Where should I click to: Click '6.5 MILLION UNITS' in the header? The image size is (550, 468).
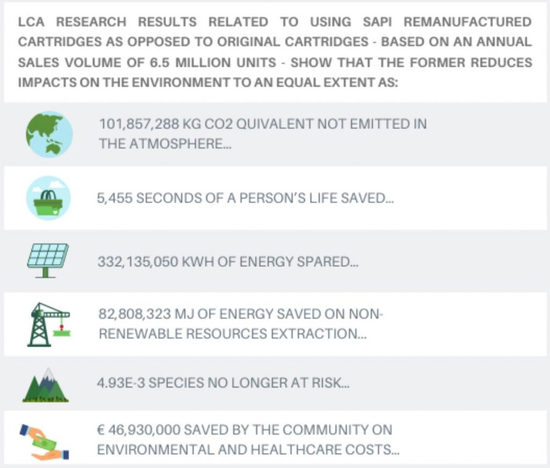pyautogui.click(x=213, y=62)
